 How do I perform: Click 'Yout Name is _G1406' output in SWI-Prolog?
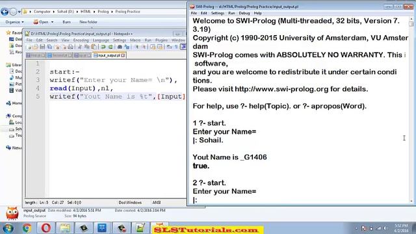point(229,157)
